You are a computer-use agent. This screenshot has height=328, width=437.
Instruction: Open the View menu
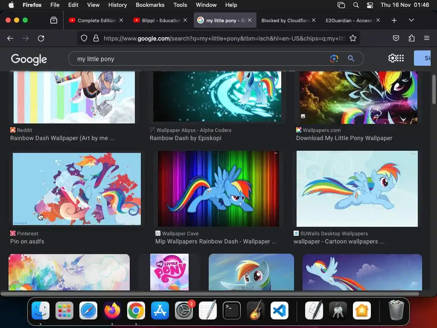pos(93,5)
